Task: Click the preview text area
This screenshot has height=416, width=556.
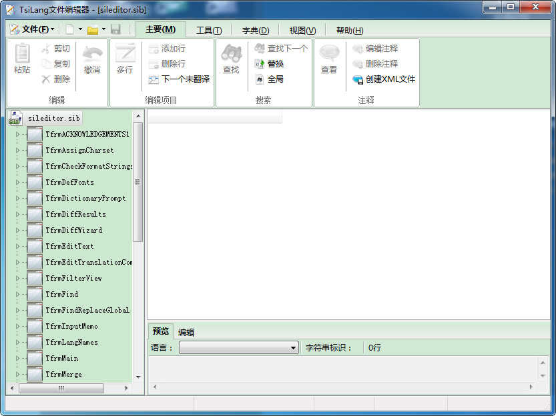Action: (x=344, y=369)
